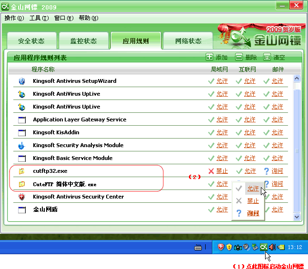The image size is (308, 269).
Task: Click the 删除 minus icon
Action: (239, 57)
